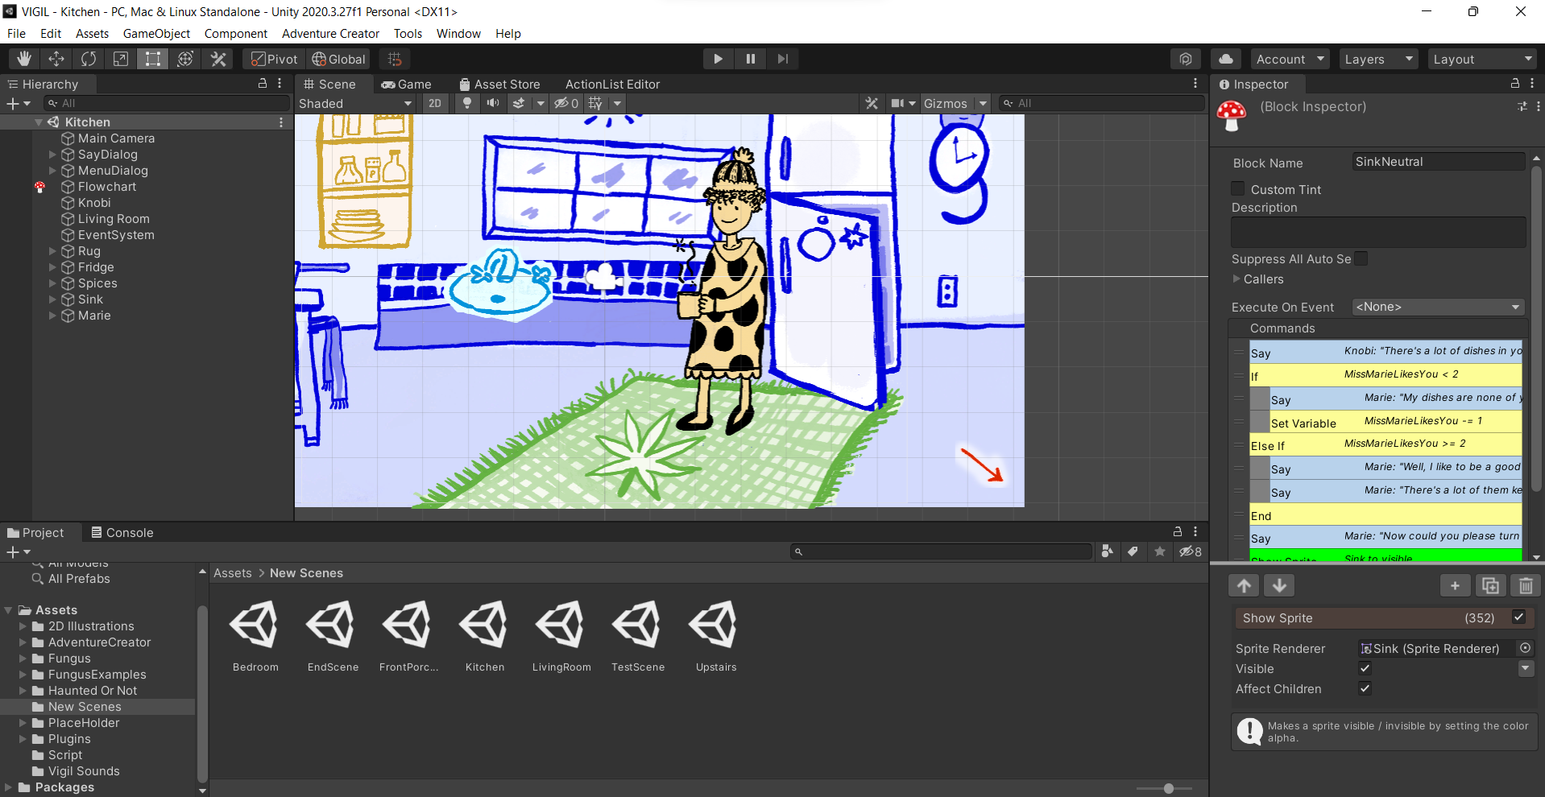Select Flowchart object in Hierarchy
This screenshot has height=797, width=1545.
tap(107, 187)
